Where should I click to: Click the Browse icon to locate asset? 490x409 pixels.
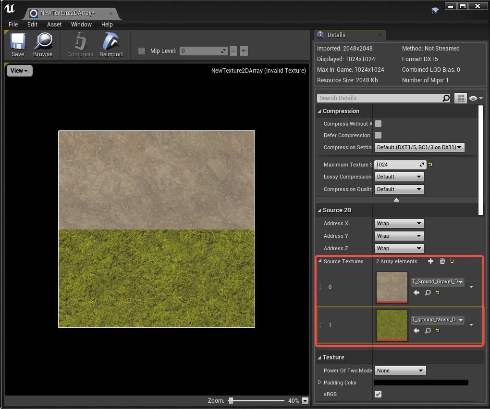click(43, 45)
